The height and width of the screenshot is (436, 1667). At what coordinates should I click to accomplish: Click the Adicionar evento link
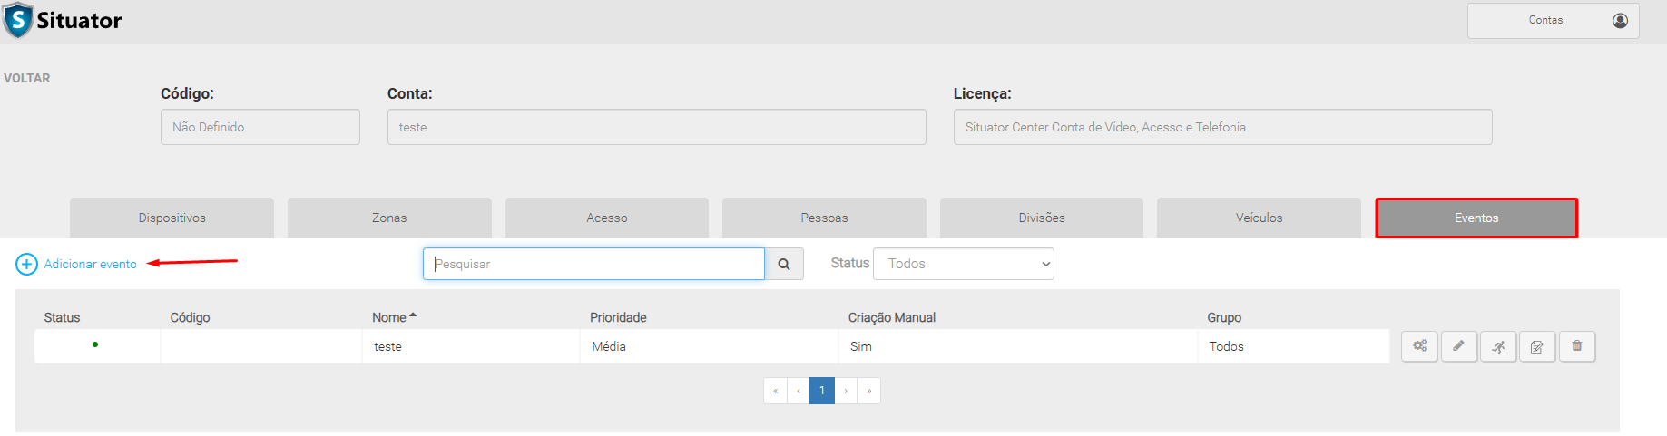pos(90,264)
